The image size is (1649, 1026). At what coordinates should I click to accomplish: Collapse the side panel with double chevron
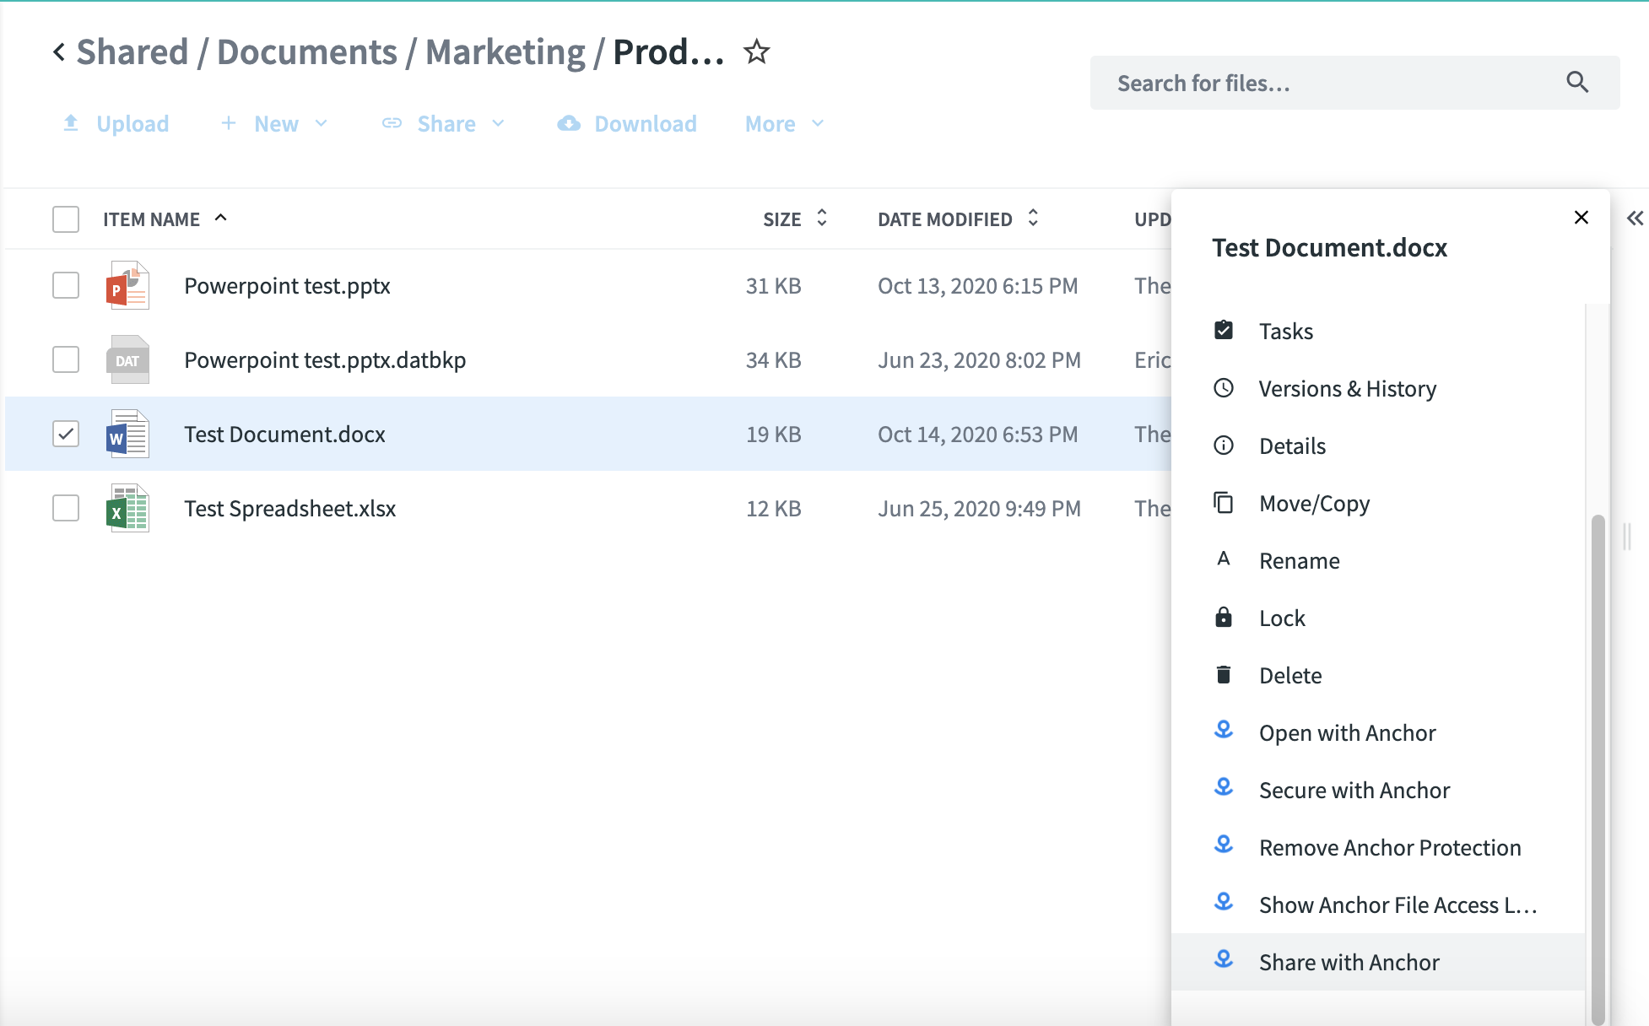pyautogui.click(x=1635, y=219)
